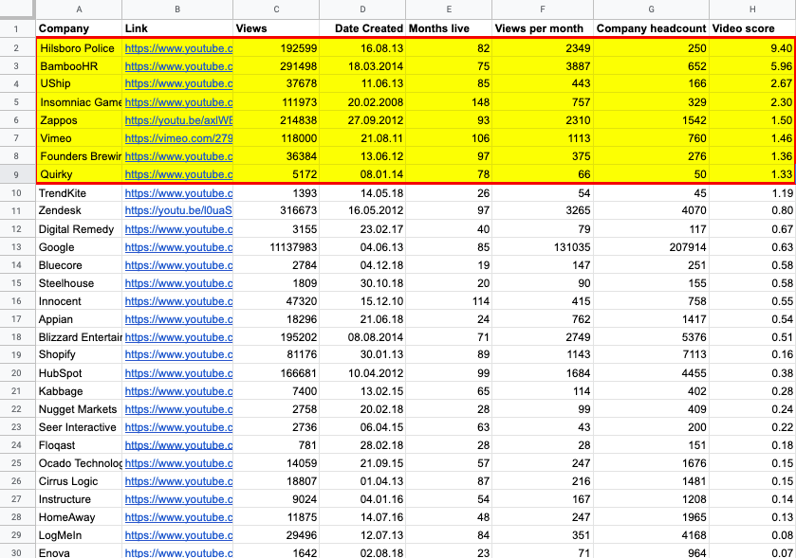Click views per month value 131035

543,247
